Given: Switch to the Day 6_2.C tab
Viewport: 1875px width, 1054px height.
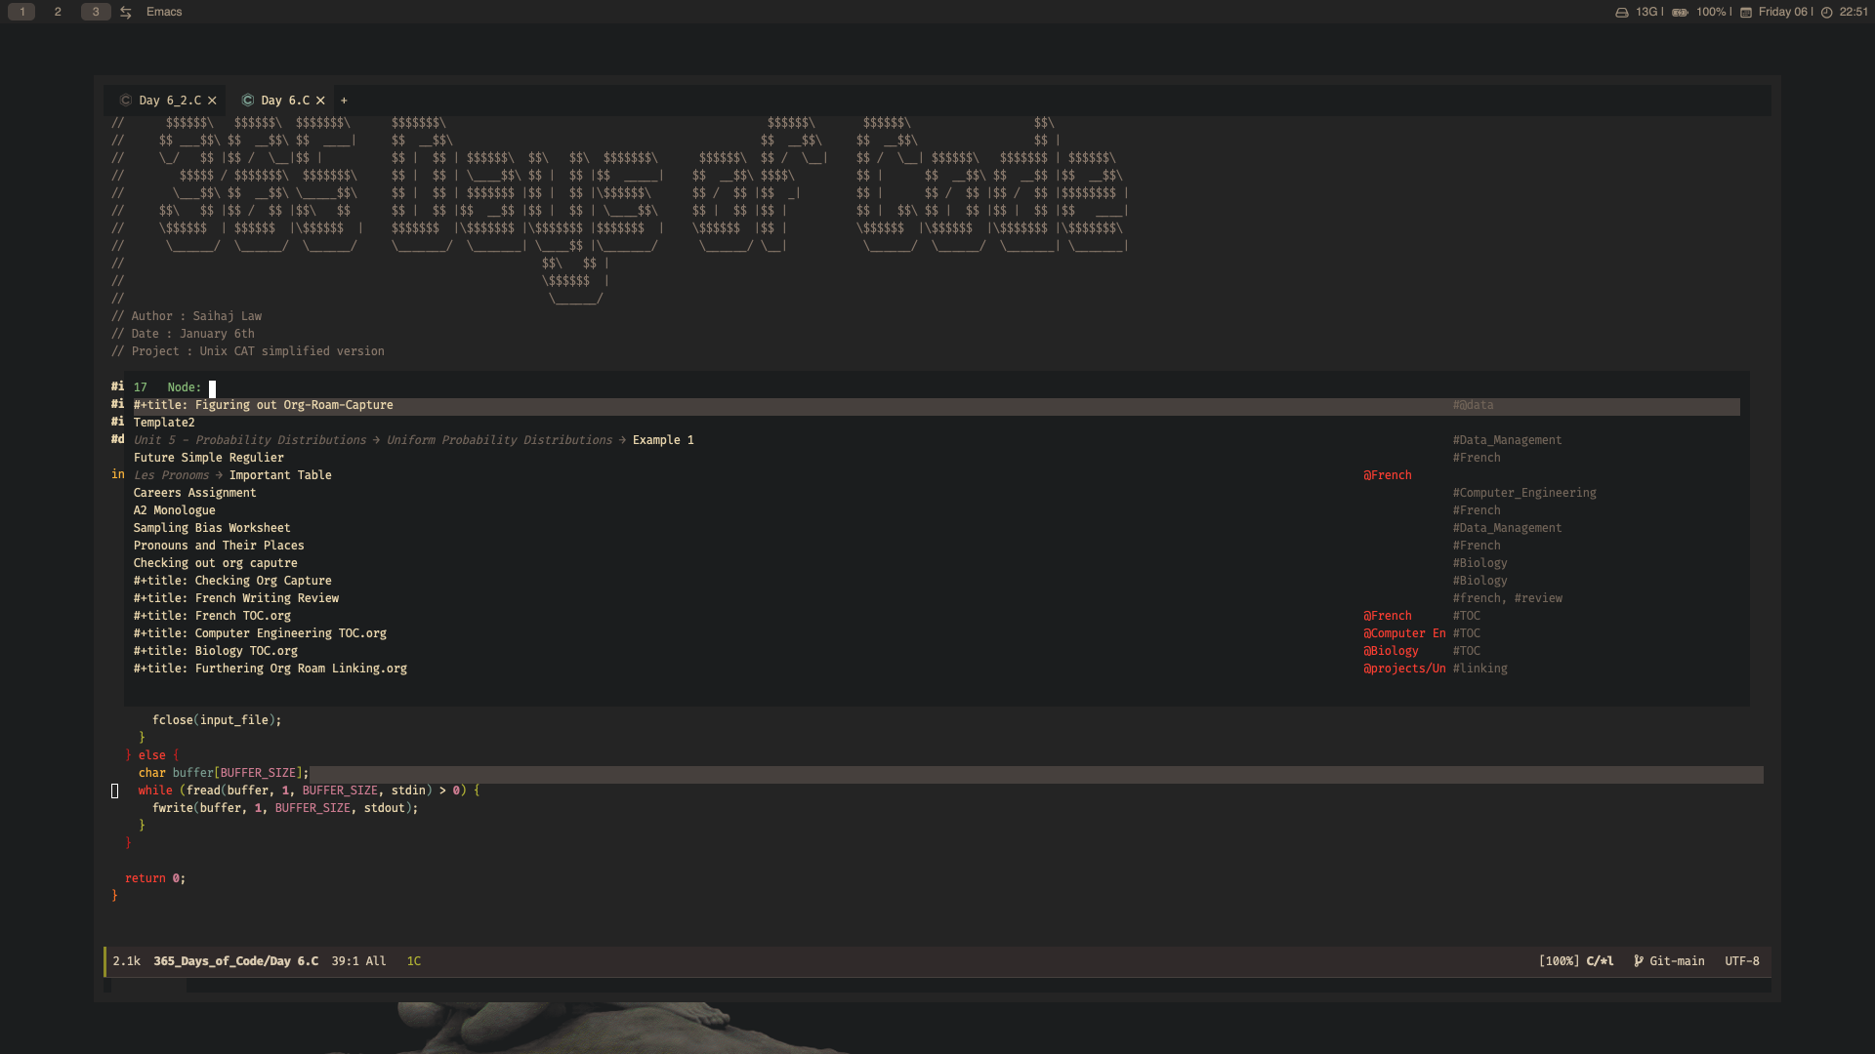Looking at the screenshot, I should (169, 101).
